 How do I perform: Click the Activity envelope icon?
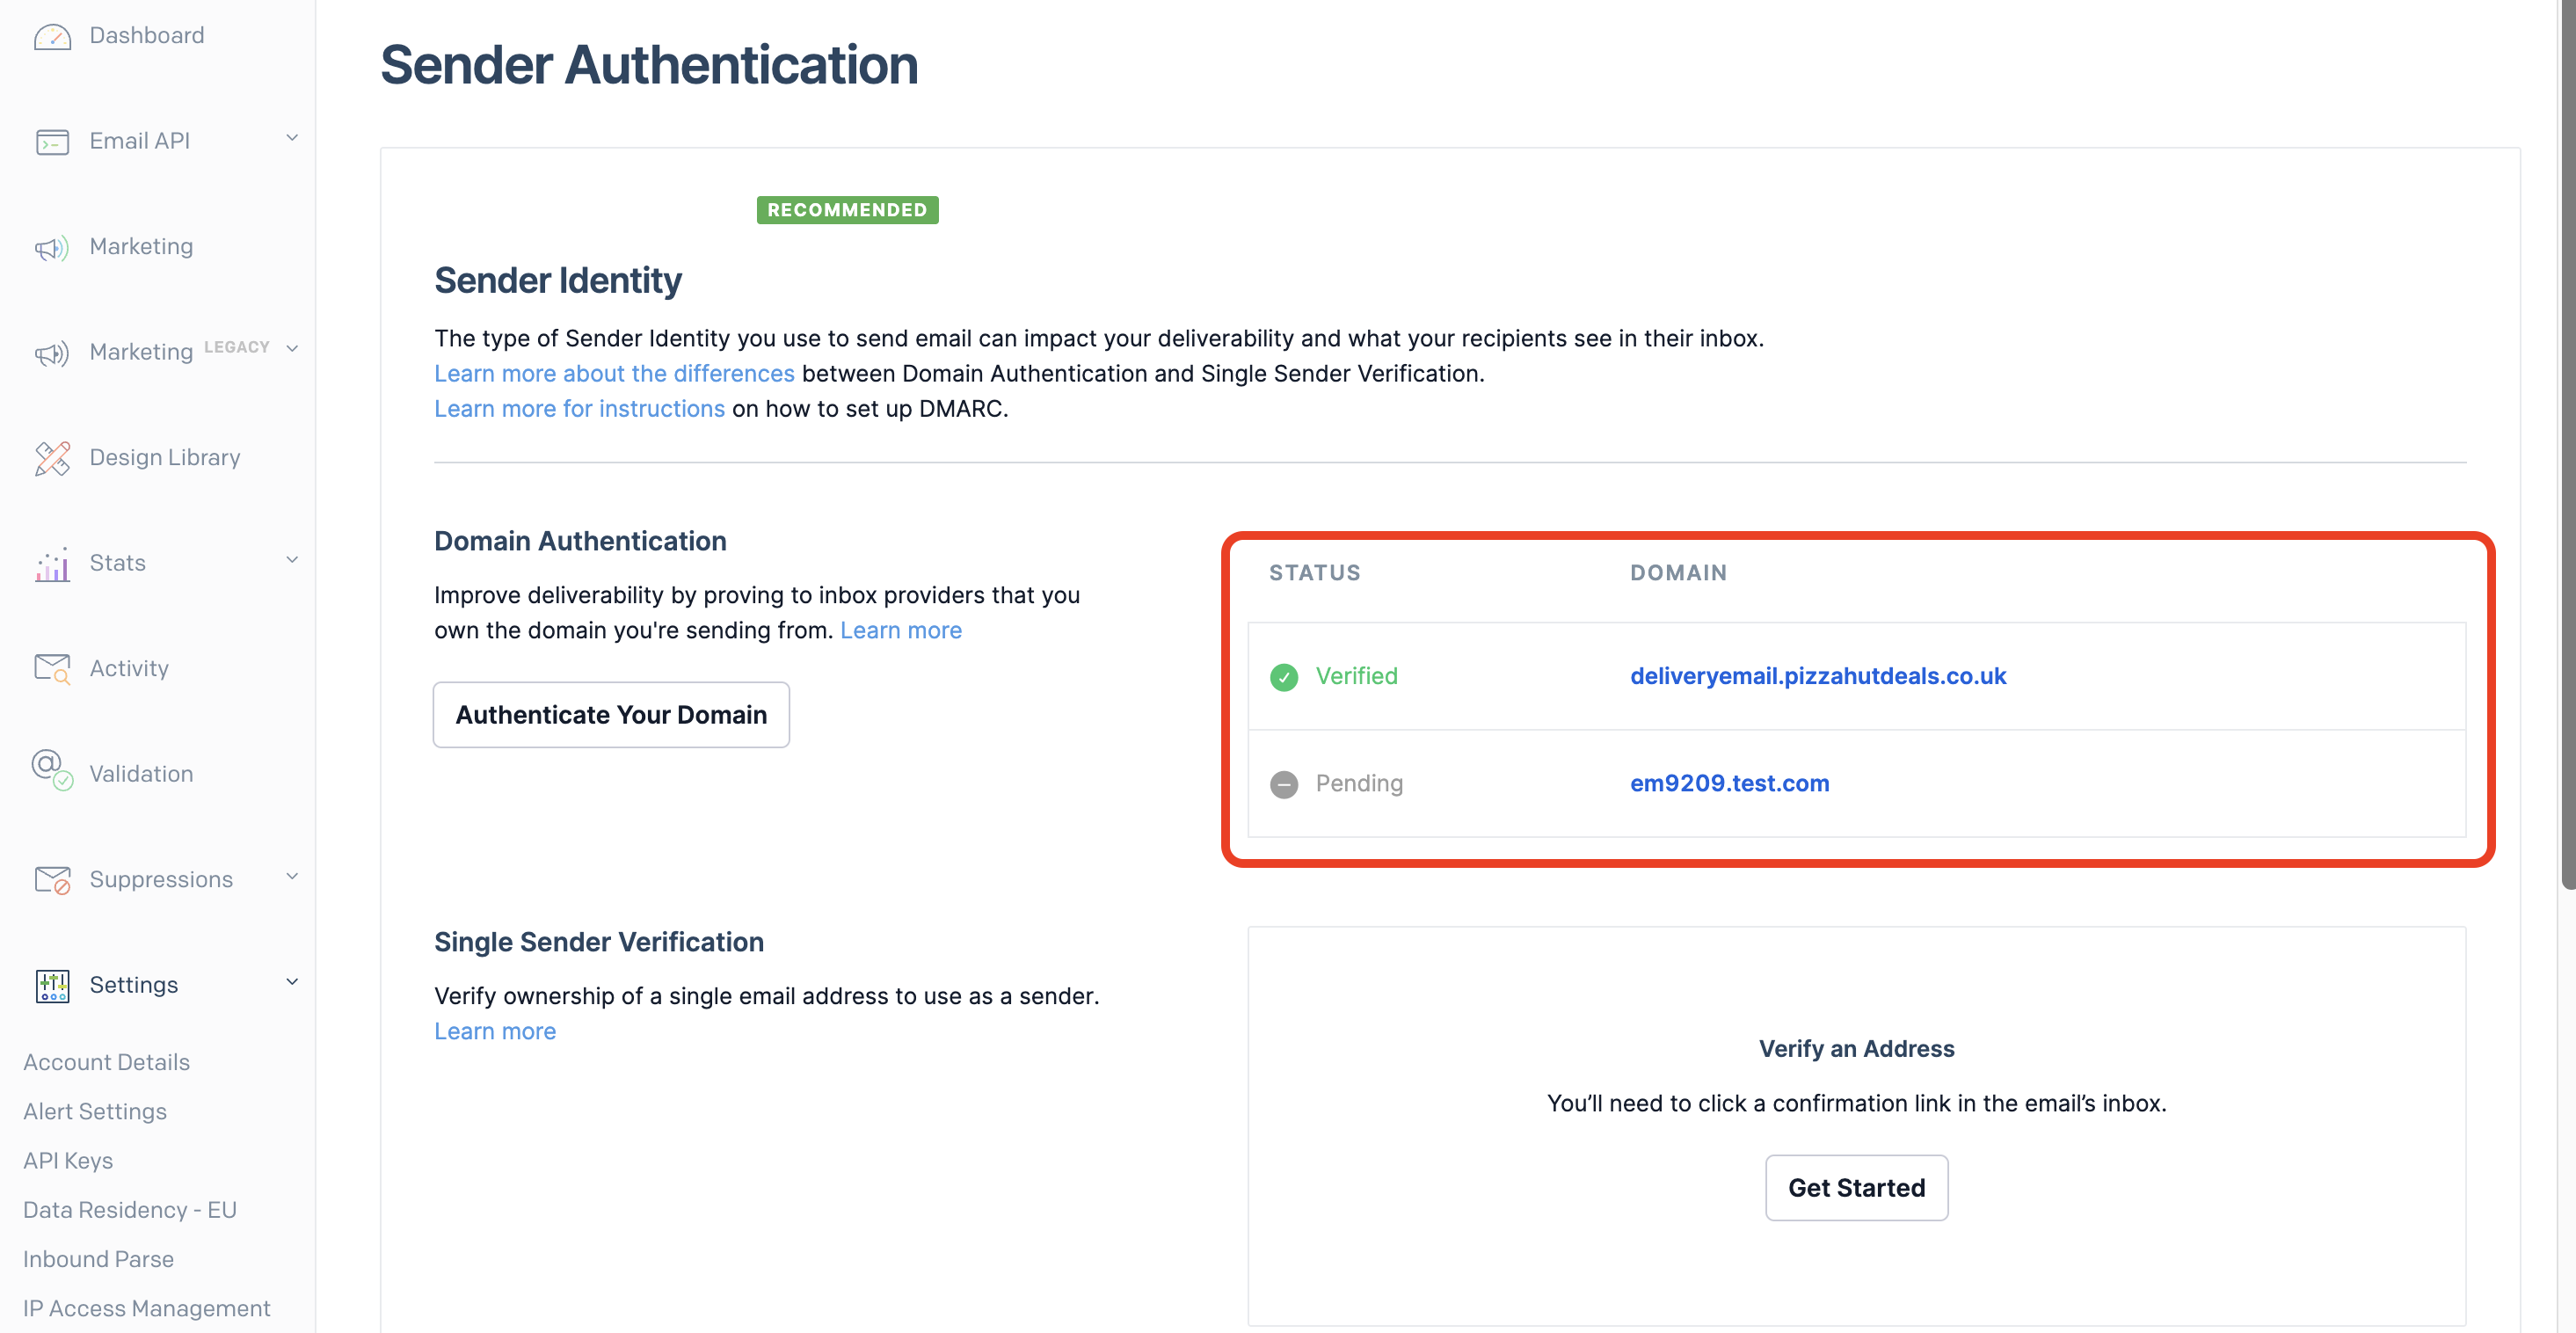click(52, 669)
